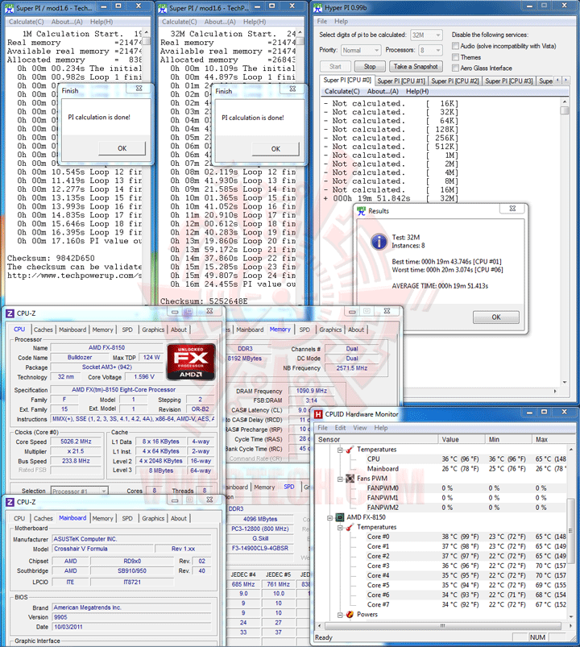Open Help menu in Hyper PI
Image resolution: width=580 pixels, height=647 pixels.
tap(341, 21)
